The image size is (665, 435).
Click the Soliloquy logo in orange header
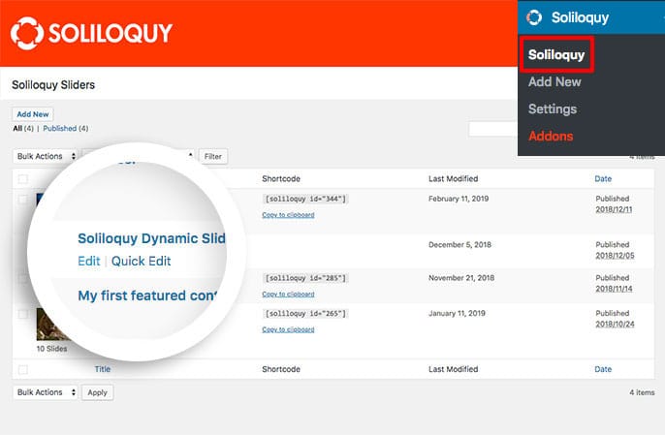[91, 33]
